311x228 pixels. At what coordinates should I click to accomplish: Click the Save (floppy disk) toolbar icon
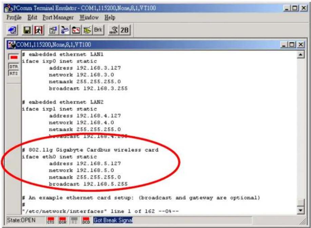coord(27,30)
